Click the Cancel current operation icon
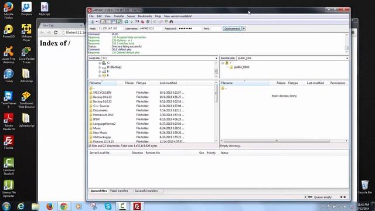The width and height of the screenshot is (375, 211). click(x=137, y=22)
